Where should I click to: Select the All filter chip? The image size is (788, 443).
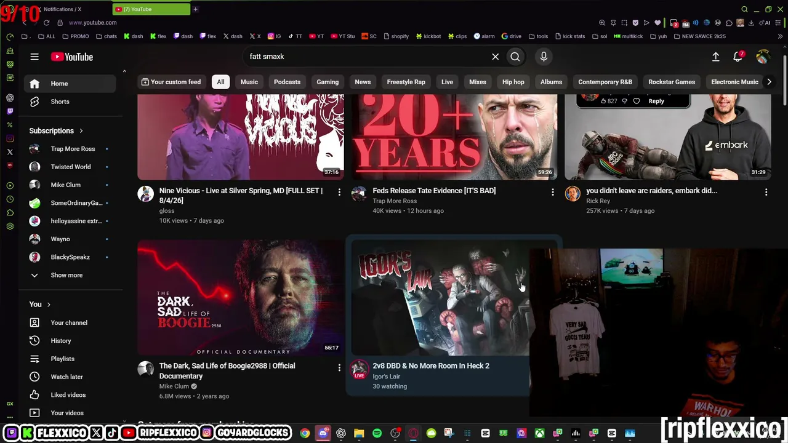[220, 82]
